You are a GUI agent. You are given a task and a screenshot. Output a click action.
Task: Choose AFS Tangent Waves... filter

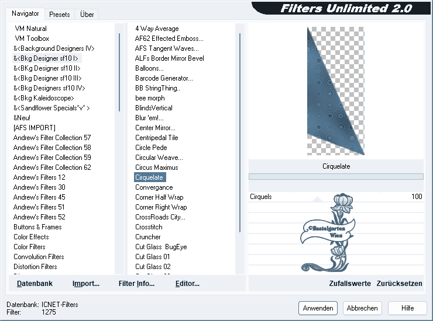[x=167, y=48]
